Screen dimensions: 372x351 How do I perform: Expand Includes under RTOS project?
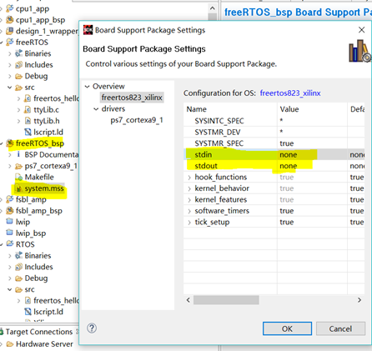10,267
